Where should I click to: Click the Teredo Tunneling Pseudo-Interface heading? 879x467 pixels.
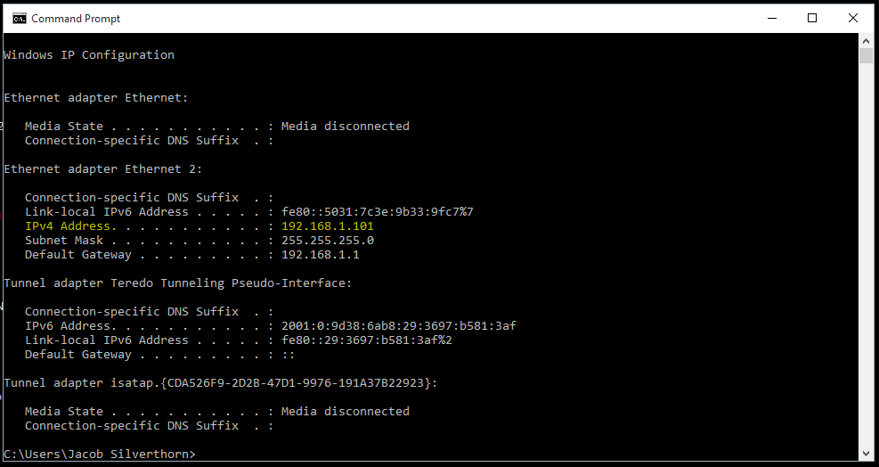pyautogui.click(x=178, y=283)
